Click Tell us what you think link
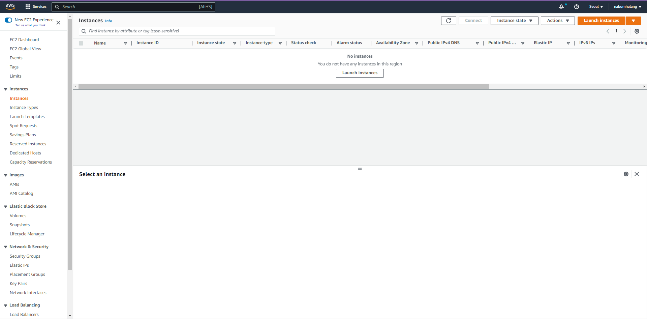This screenshot has height=319, width=647. click(x=30, y=25)
